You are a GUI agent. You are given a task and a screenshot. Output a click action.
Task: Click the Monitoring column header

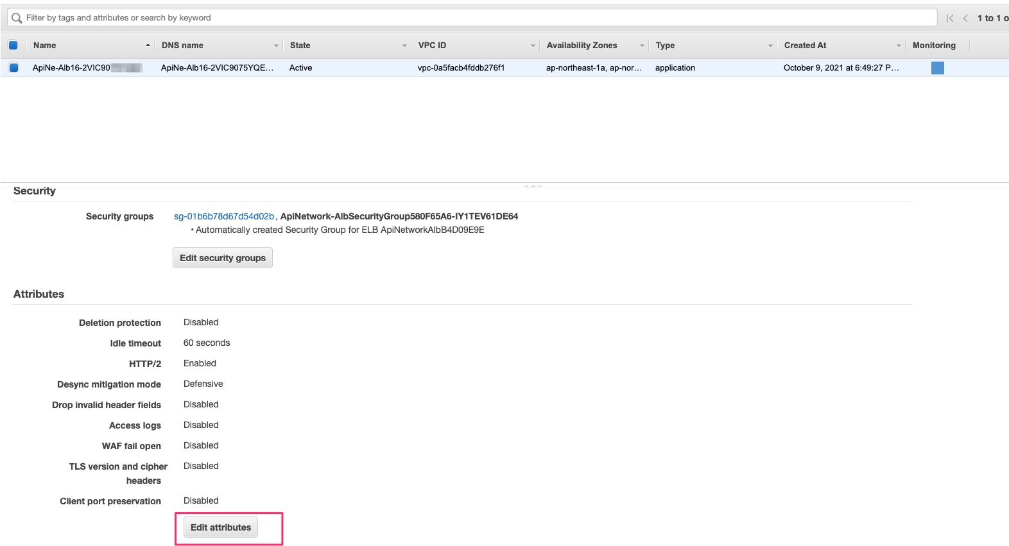(x=934, y=46)
